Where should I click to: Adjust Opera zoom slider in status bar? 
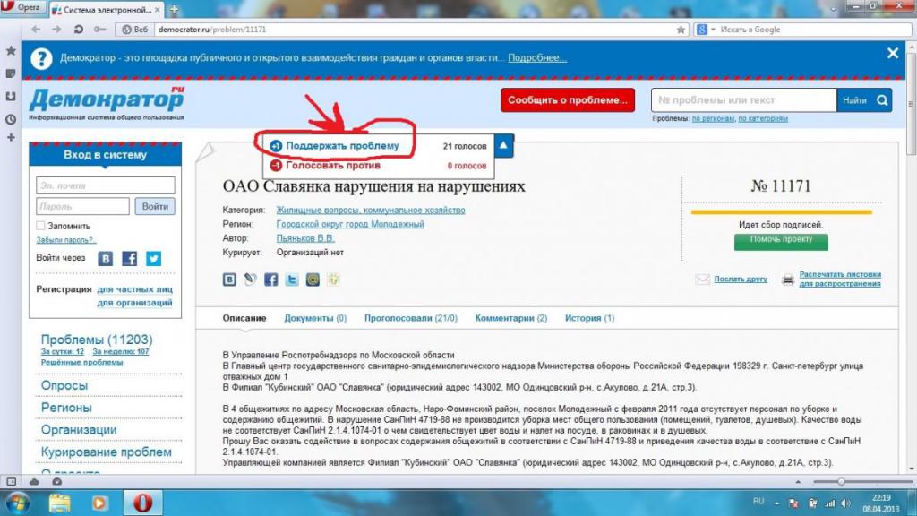click(x=841, y=482)
